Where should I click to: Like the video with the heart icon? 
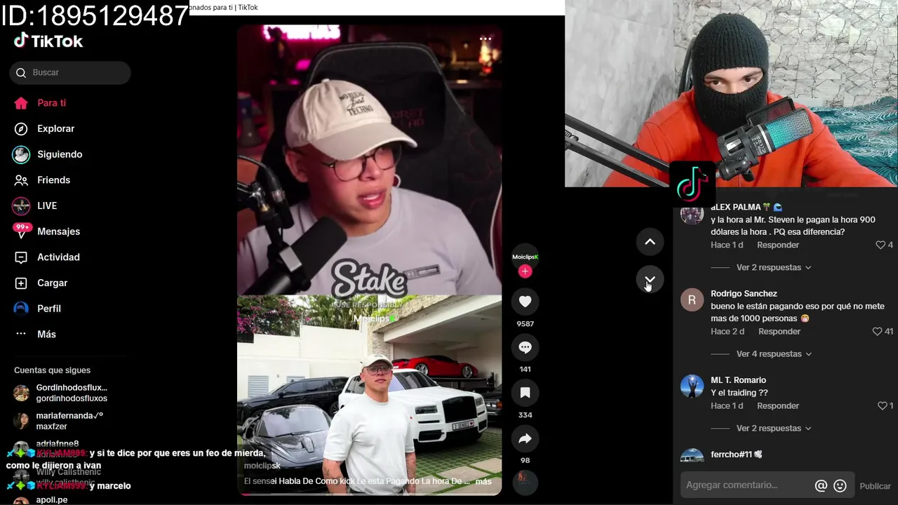click(525, 302)
